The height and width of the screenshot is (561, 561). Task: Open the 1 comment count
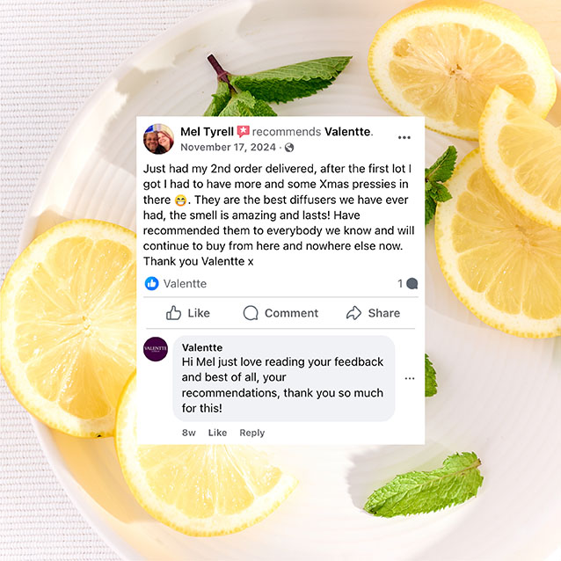pyautogui.click(x=407, y=284)
